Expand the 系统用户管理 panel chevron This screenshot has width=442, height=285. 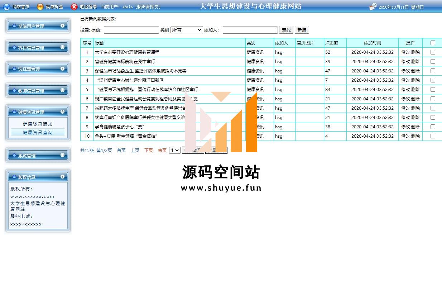[x=63, y=25]
